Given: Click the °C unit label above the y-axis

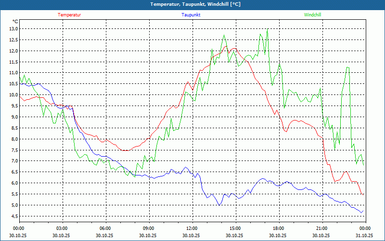Looking at the screenshot, I should click(x=15, y=22).
